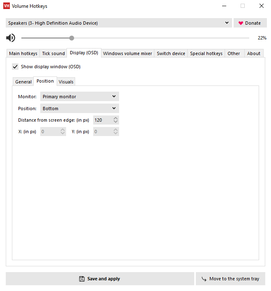Image resolution: width=271 pixels, height=291 pixels.
Task: Expand the Monitor dropdown
Action: 79,97
